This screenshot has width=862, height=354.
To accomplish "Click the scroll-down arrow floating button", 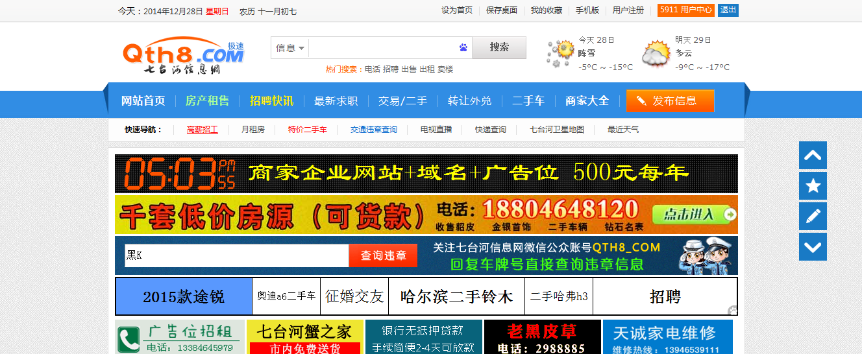I will tap(813, 246).
